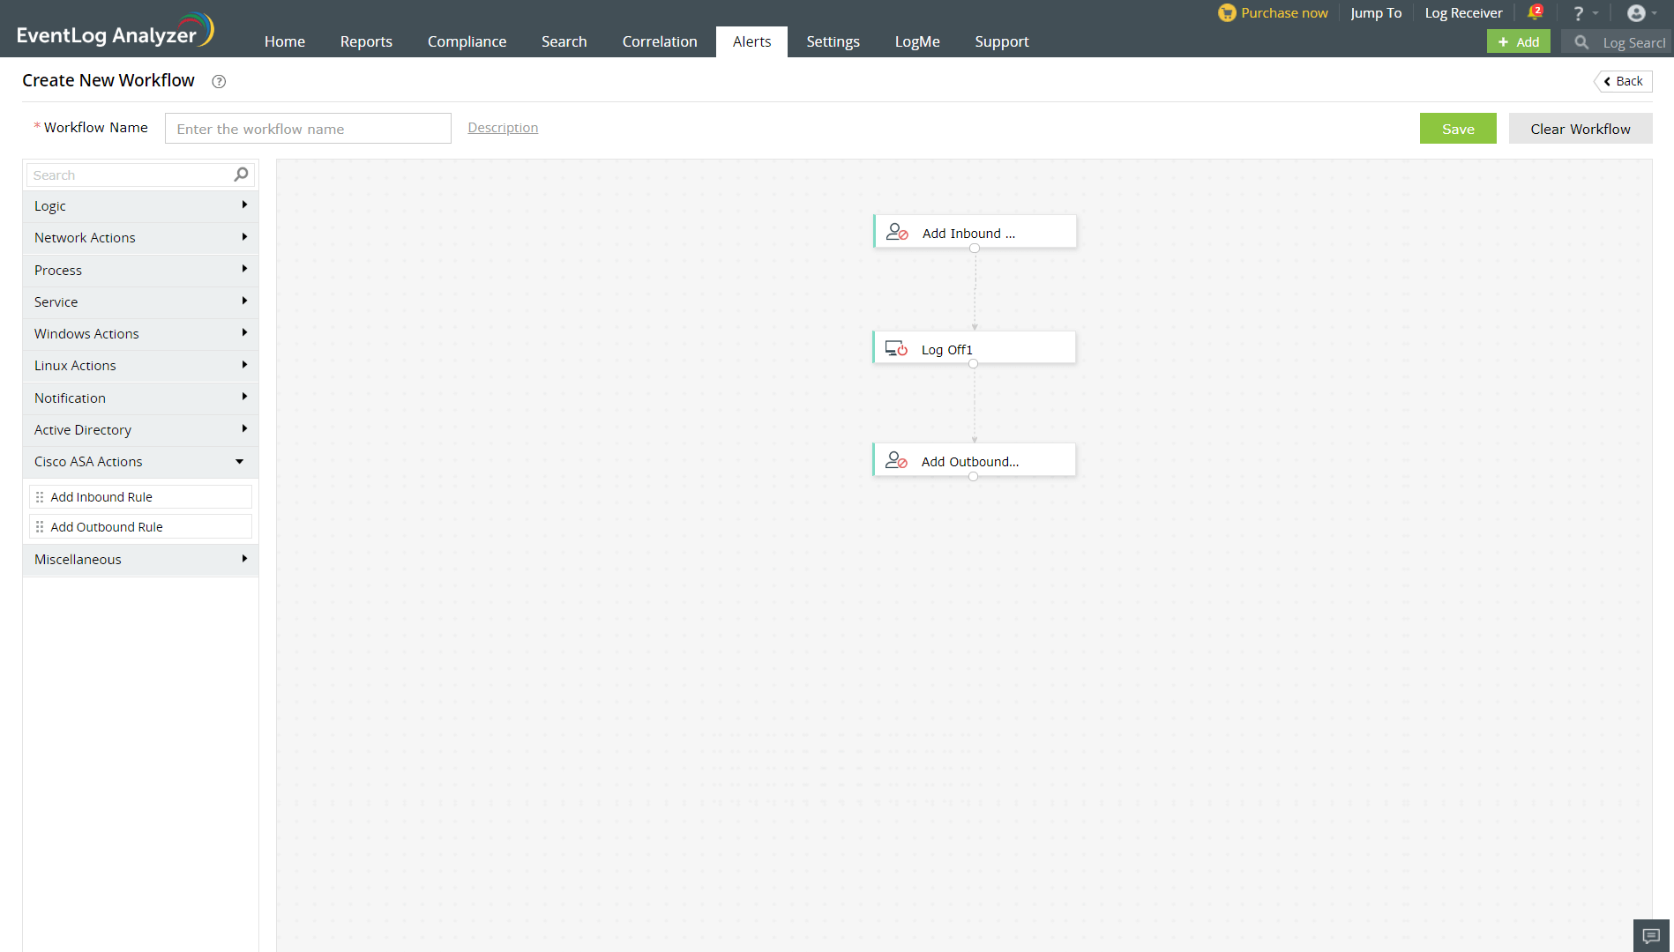Image resolution: width=1674 pixels, height=952 pixels.
Task: Expand the Miscellaneous category
Action: 140,560
